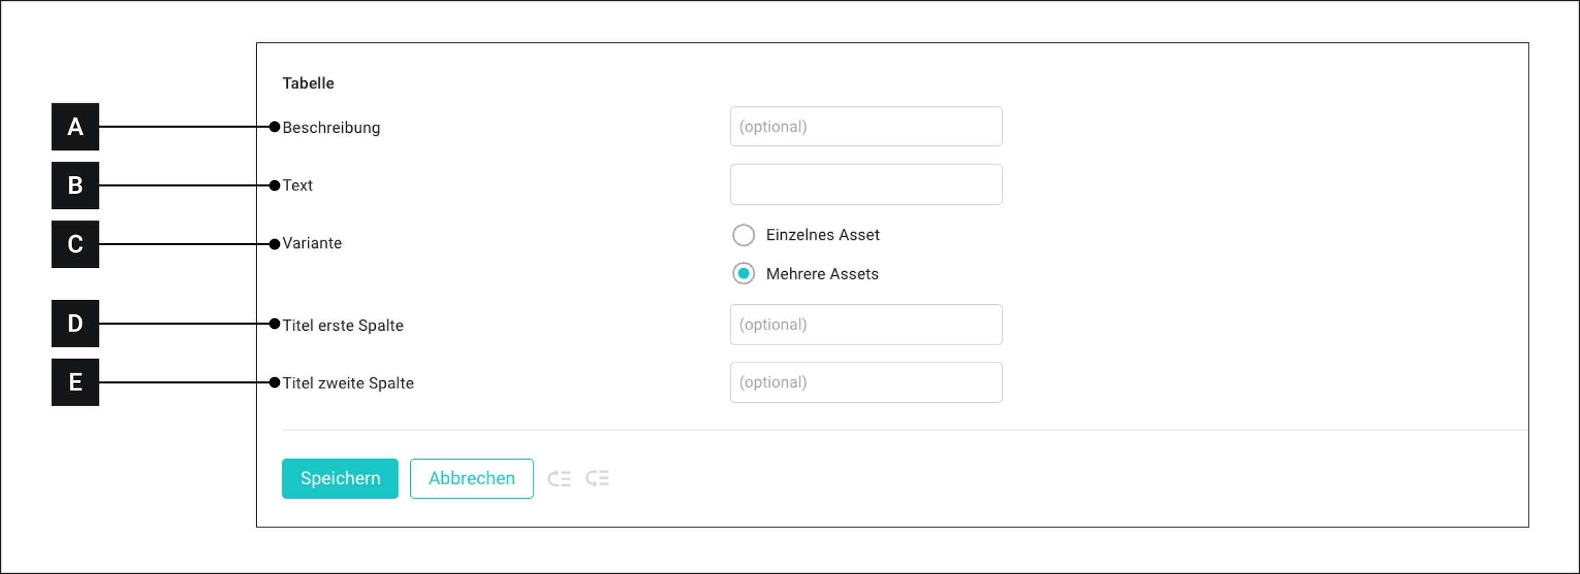1580x574 pixels.
Task: Click the black callout marker C
Action: pos(75,244)
